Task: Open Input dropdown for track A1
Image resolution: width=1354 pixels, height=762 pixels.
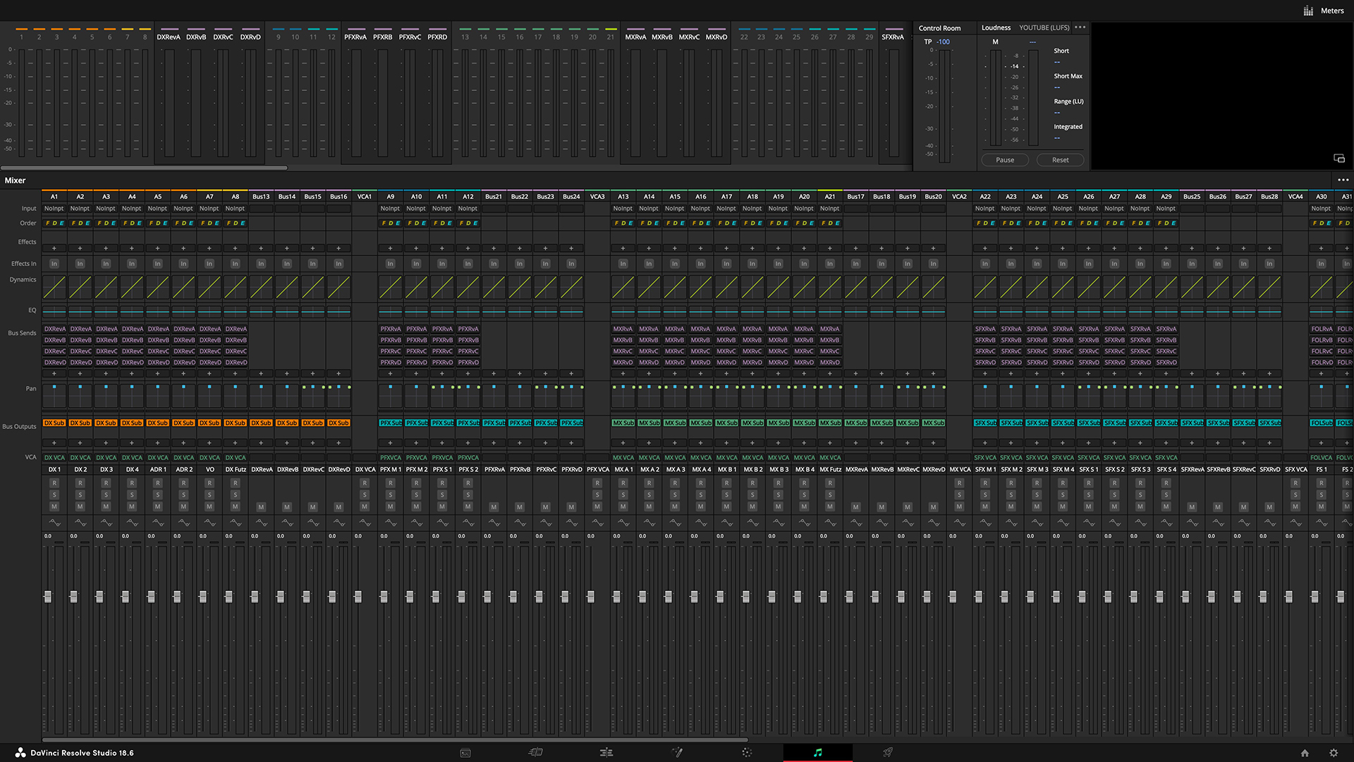Action: (x=54, y=209)
